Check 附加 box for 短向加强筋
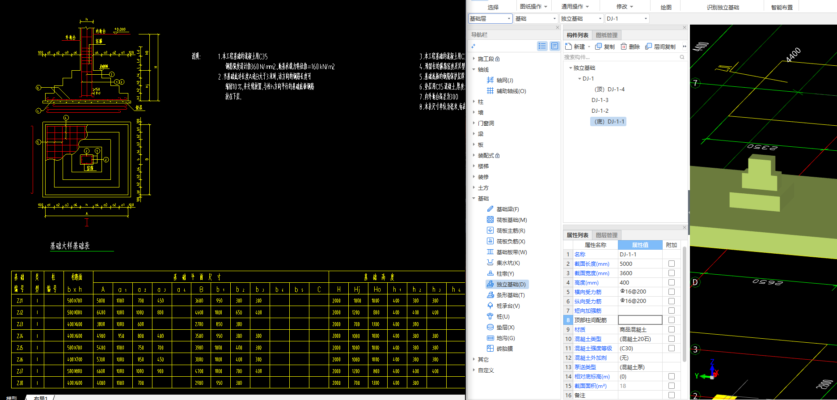The height and width of the screenshot is (400, 837). pyautogui.click(x=672, y=311)
